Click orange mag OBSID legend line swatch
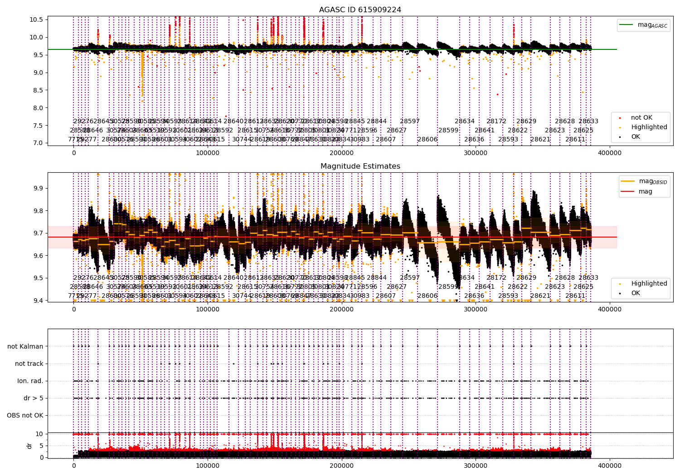 [628, 181]
